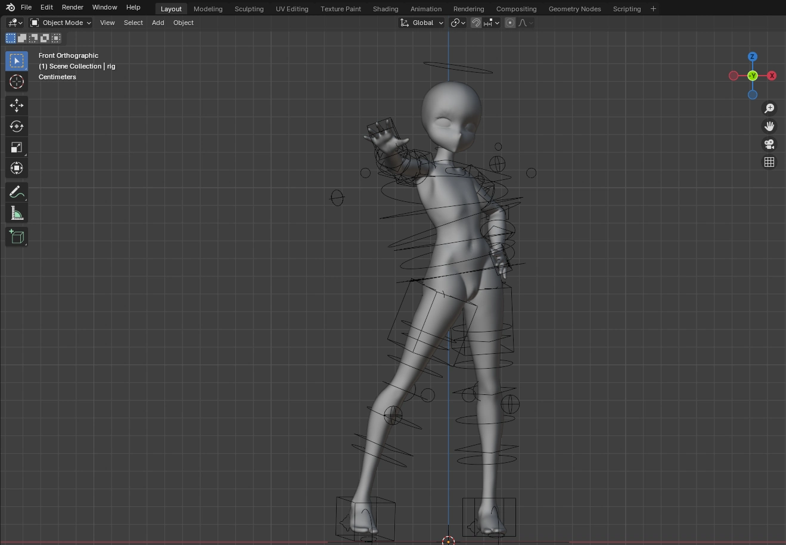Screen dimensions: 786x545
Task: Open the Help menu
Action: (x=133, y=7)
